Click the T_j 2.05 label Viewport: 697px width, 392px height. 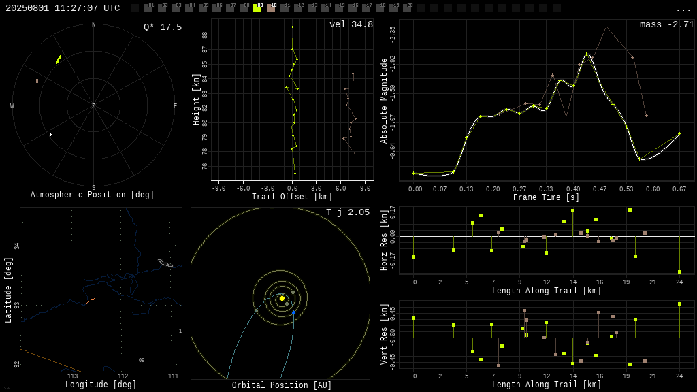pyautogui.click(x=348, y=212)
